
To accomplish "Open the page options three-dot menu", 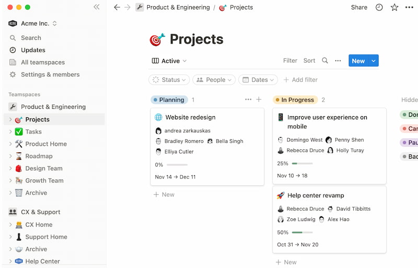I will (x=409, y=7).
